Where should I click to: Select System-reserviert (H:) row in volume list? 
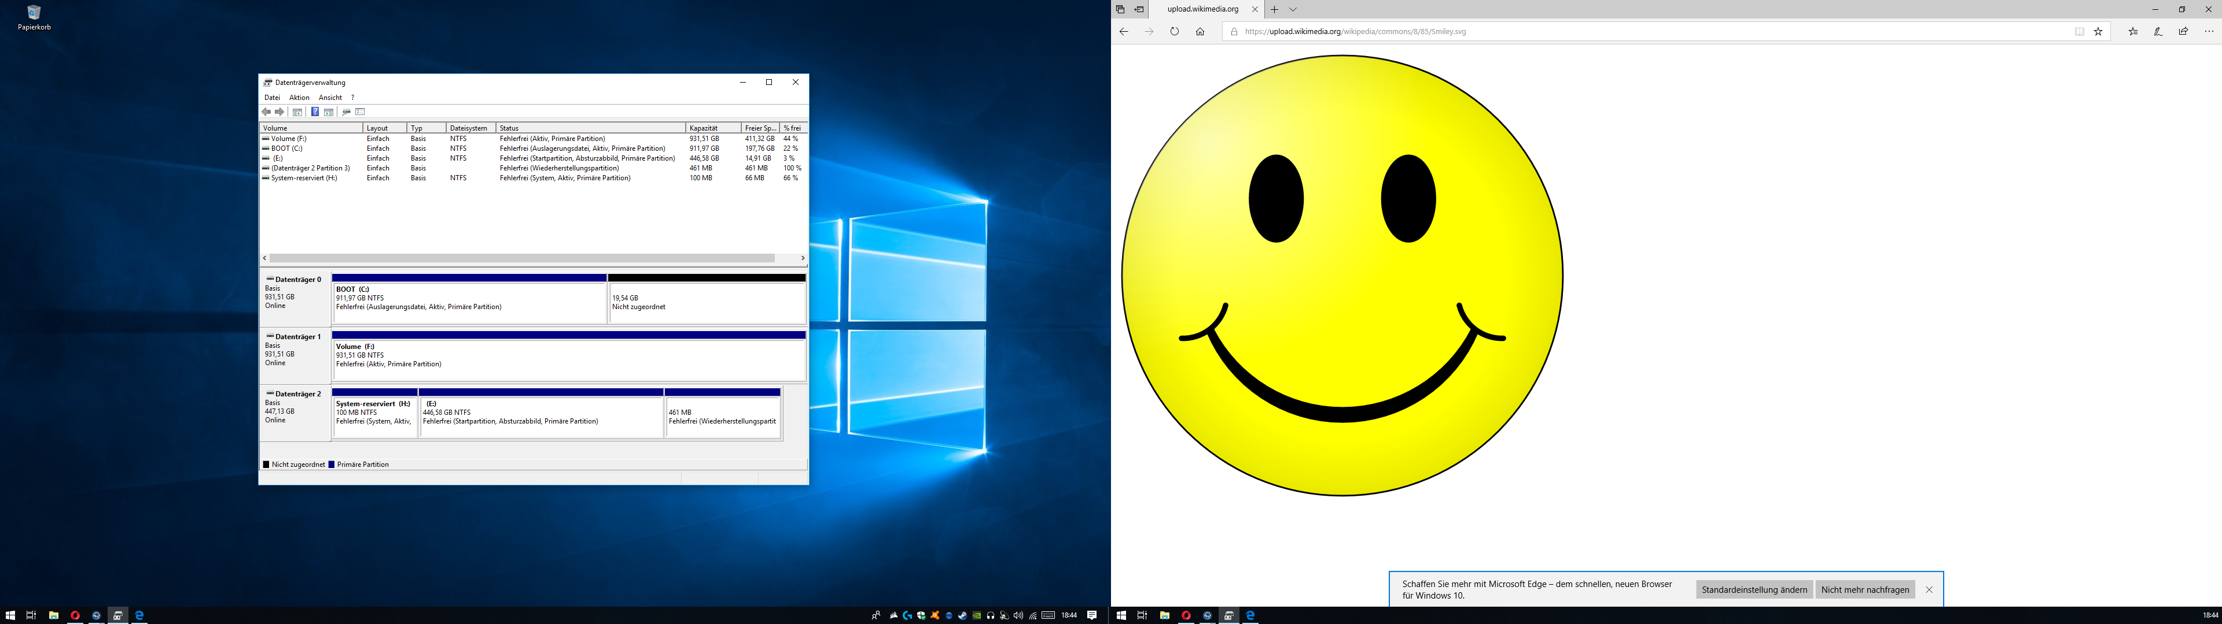[x=533, y=179]
